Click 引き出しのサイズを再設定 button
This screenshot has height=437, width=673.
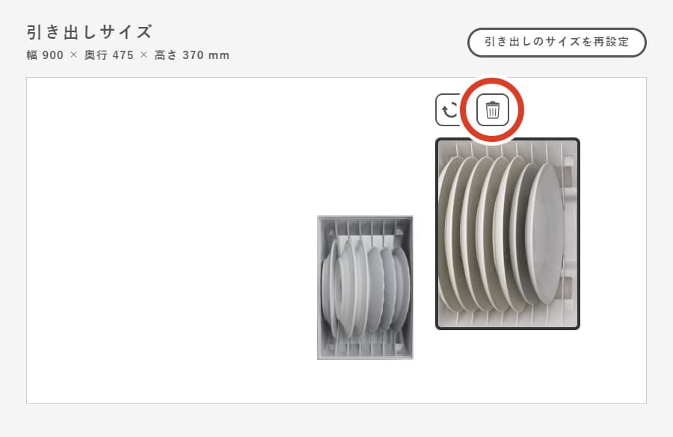(556, 42)
